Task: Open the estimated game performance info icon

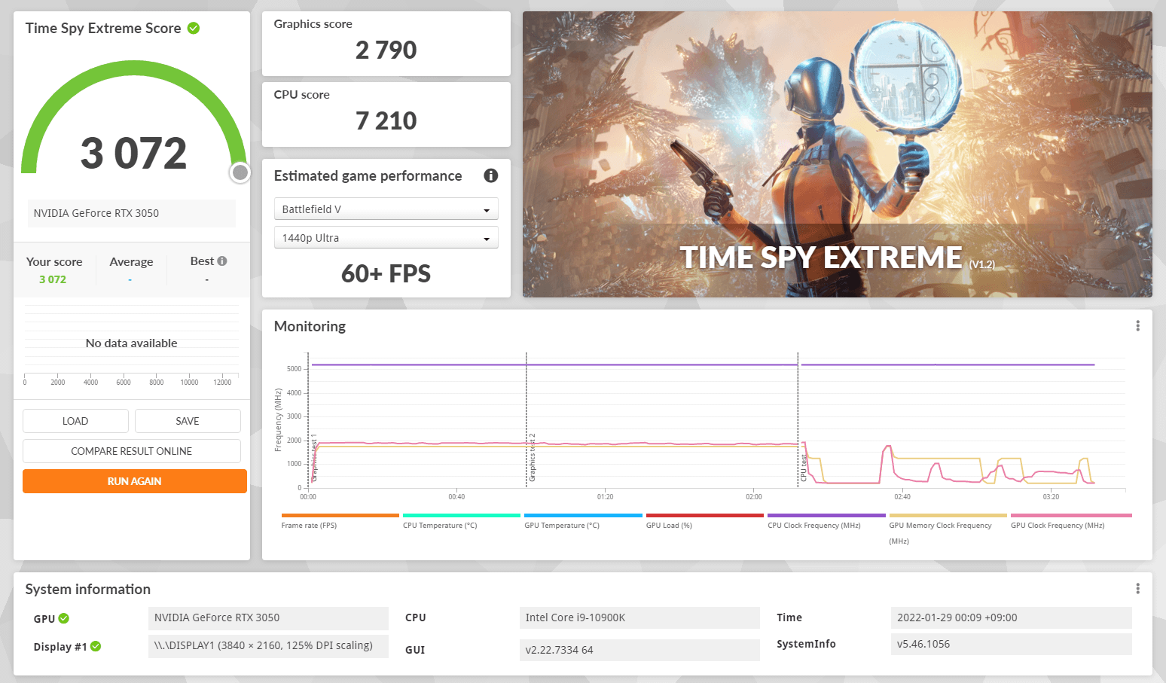Action: [x=491, y=175]
